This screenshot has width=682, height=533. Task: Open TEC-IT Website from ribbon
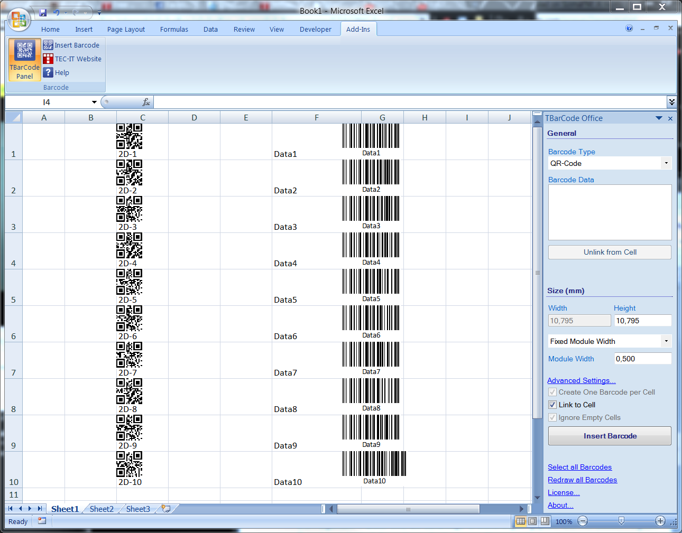point(72,59)
